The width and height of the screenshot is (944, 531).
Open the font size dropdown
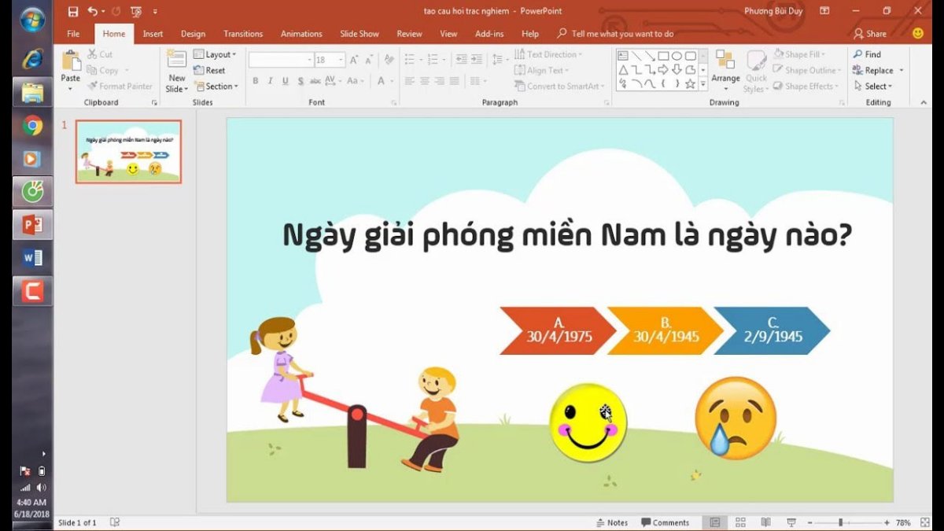[x=340, y=59]
